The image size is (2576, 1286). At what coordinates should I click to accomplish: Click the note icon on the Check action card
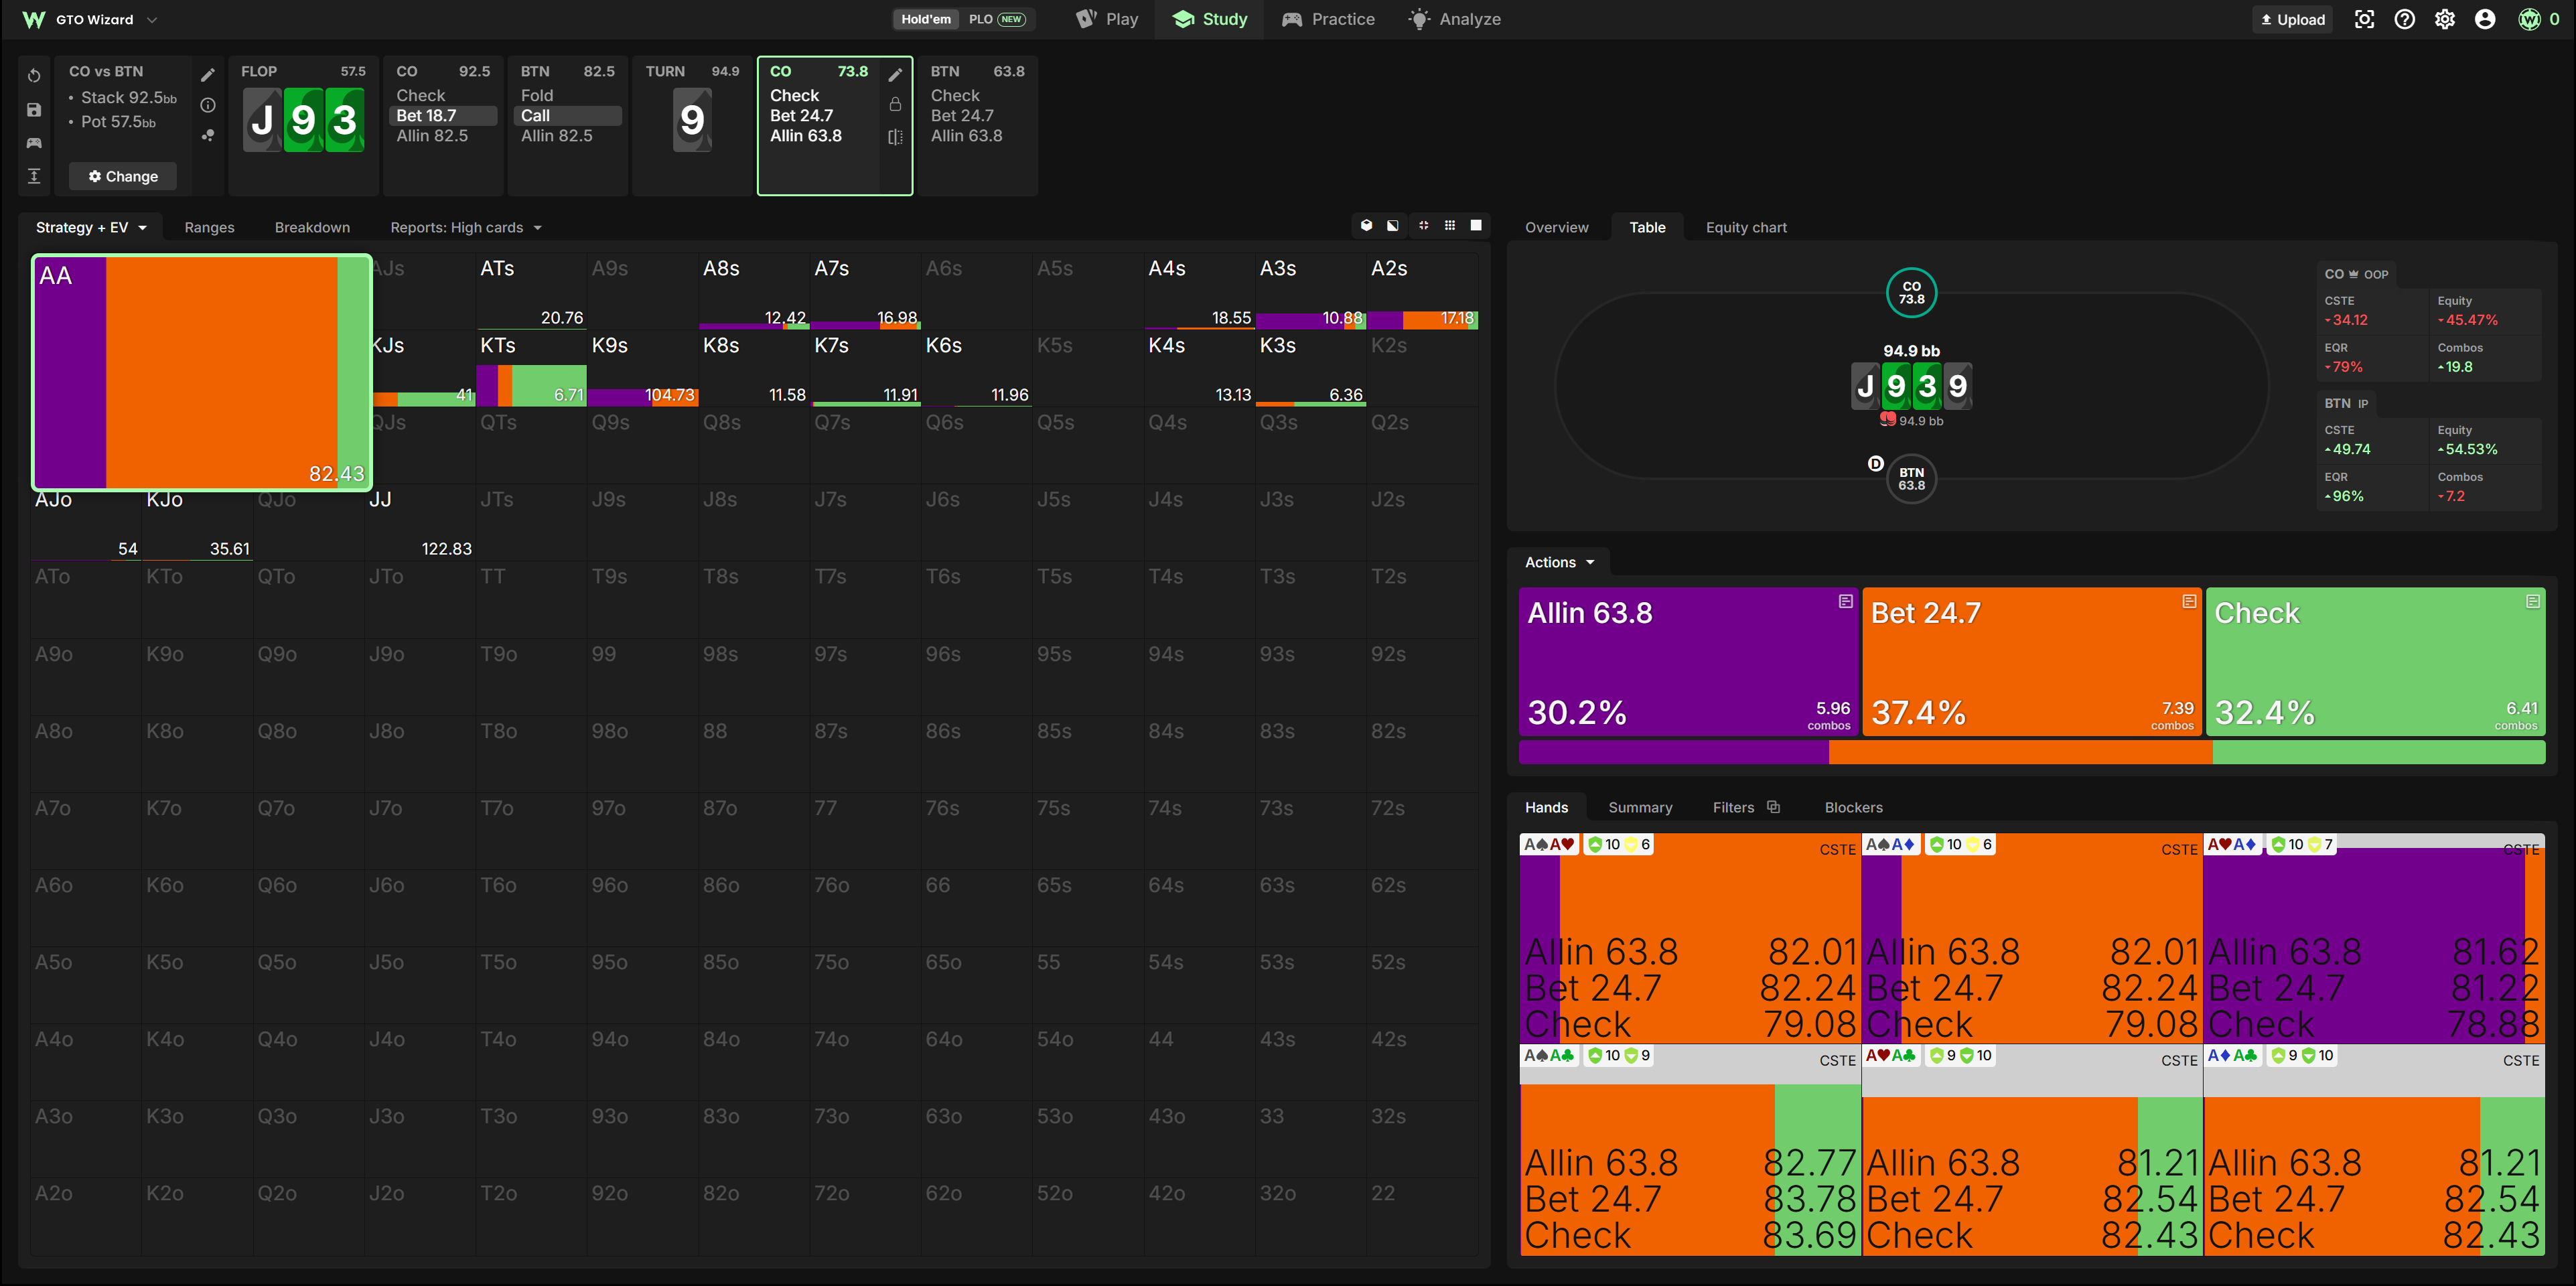2532,601
